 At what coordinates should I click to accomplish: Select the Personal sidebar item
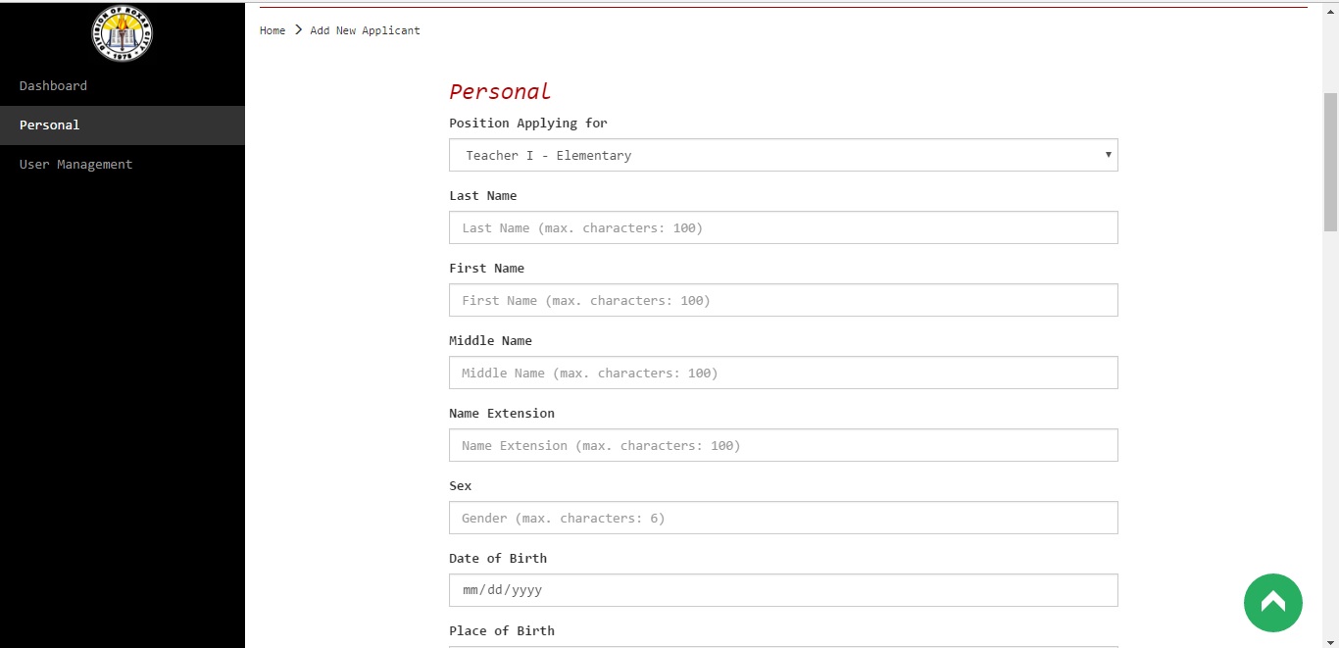pos(49,125)
